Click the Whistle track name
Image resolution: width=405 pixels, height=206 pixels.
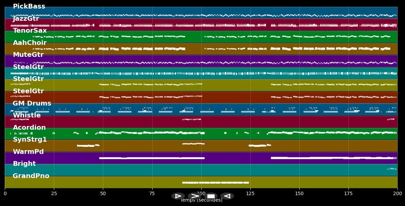click(27, 115)
